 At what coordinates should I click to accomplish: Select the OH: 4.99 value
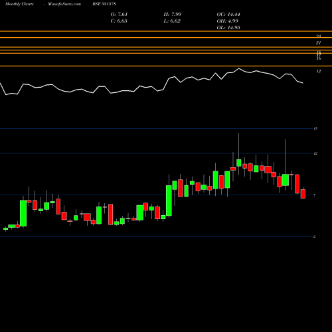(228, 21)
